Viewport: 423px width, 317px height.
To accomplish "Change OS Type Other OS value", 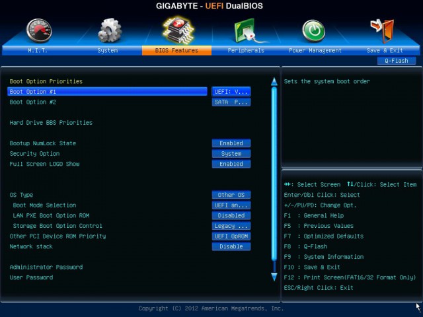I will 231,195.
